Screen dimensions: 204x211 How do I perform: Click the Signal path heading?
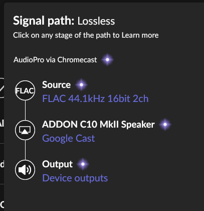click(x=44, y=21)
